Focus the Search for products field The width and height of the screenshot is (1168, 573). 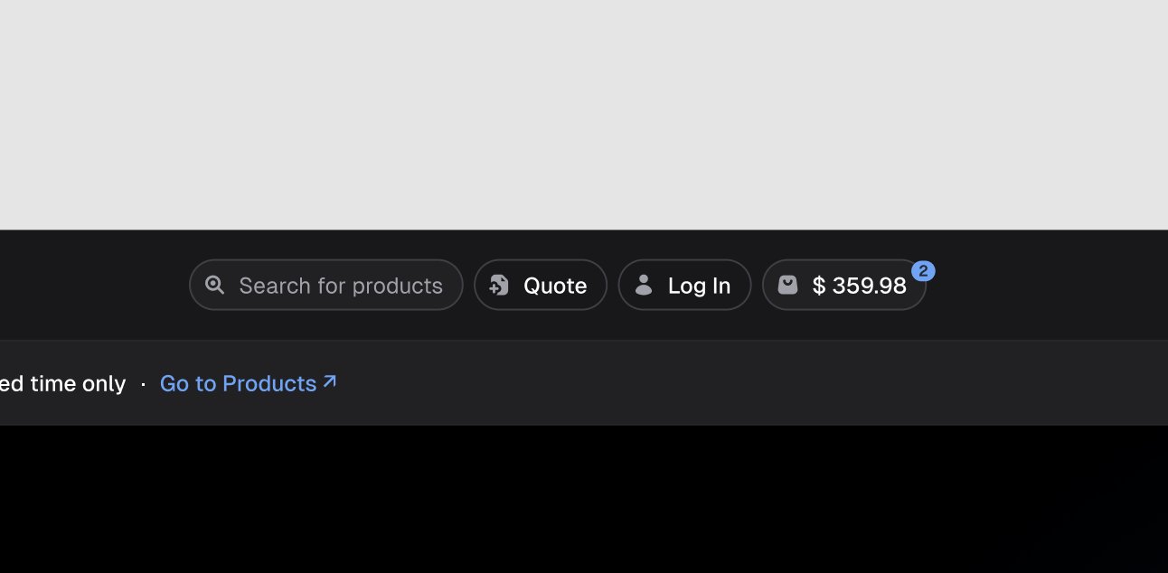(326, 285)
